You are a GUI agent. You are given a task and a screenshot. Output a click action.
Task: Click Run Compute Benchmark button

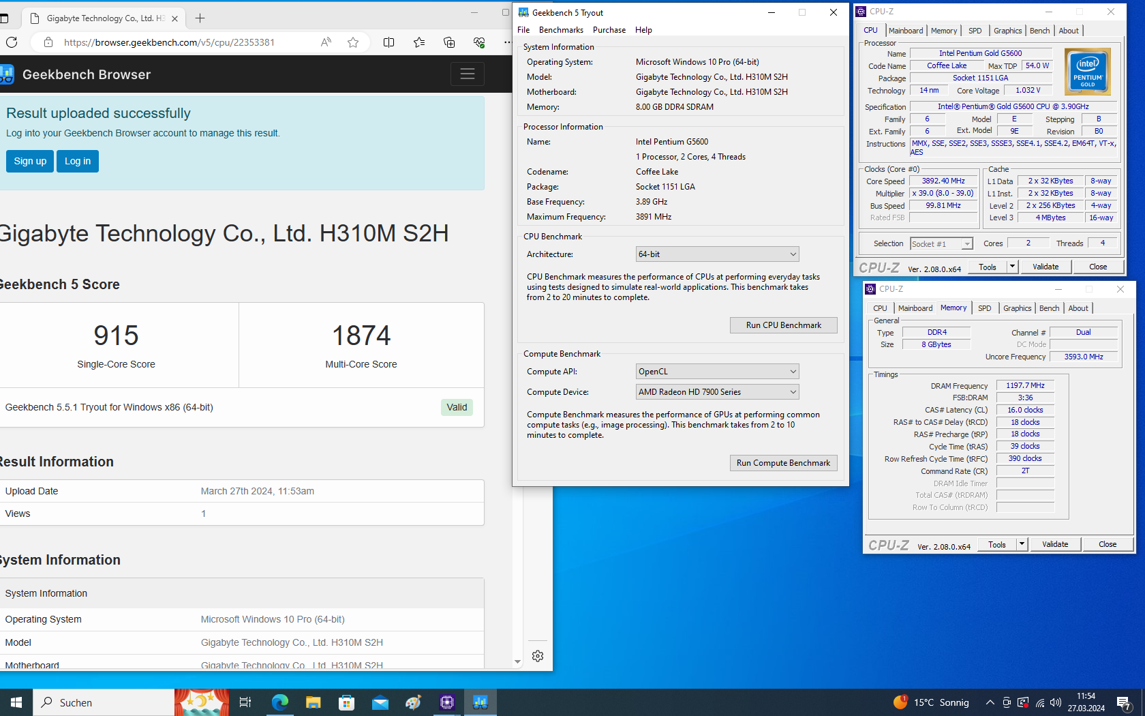click(x=783, y=463)
